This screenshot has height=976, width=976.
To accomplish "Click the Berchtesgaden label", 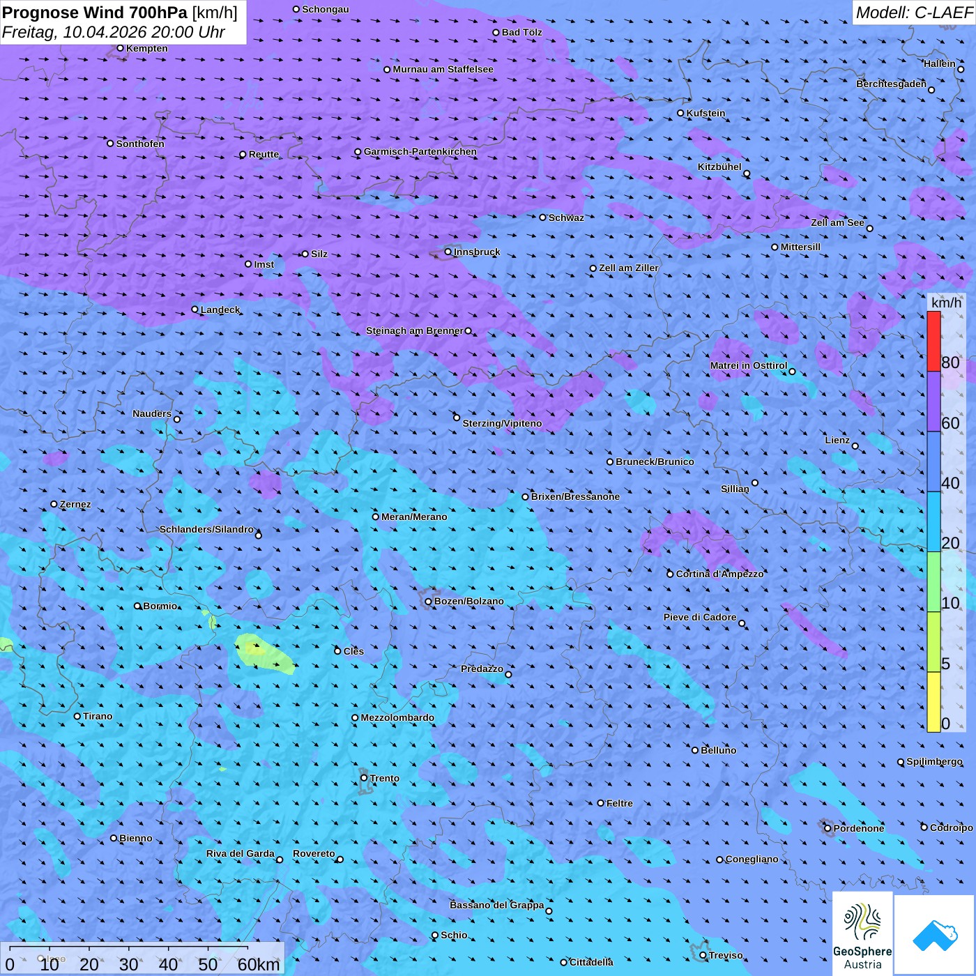I will pos(892,84).
